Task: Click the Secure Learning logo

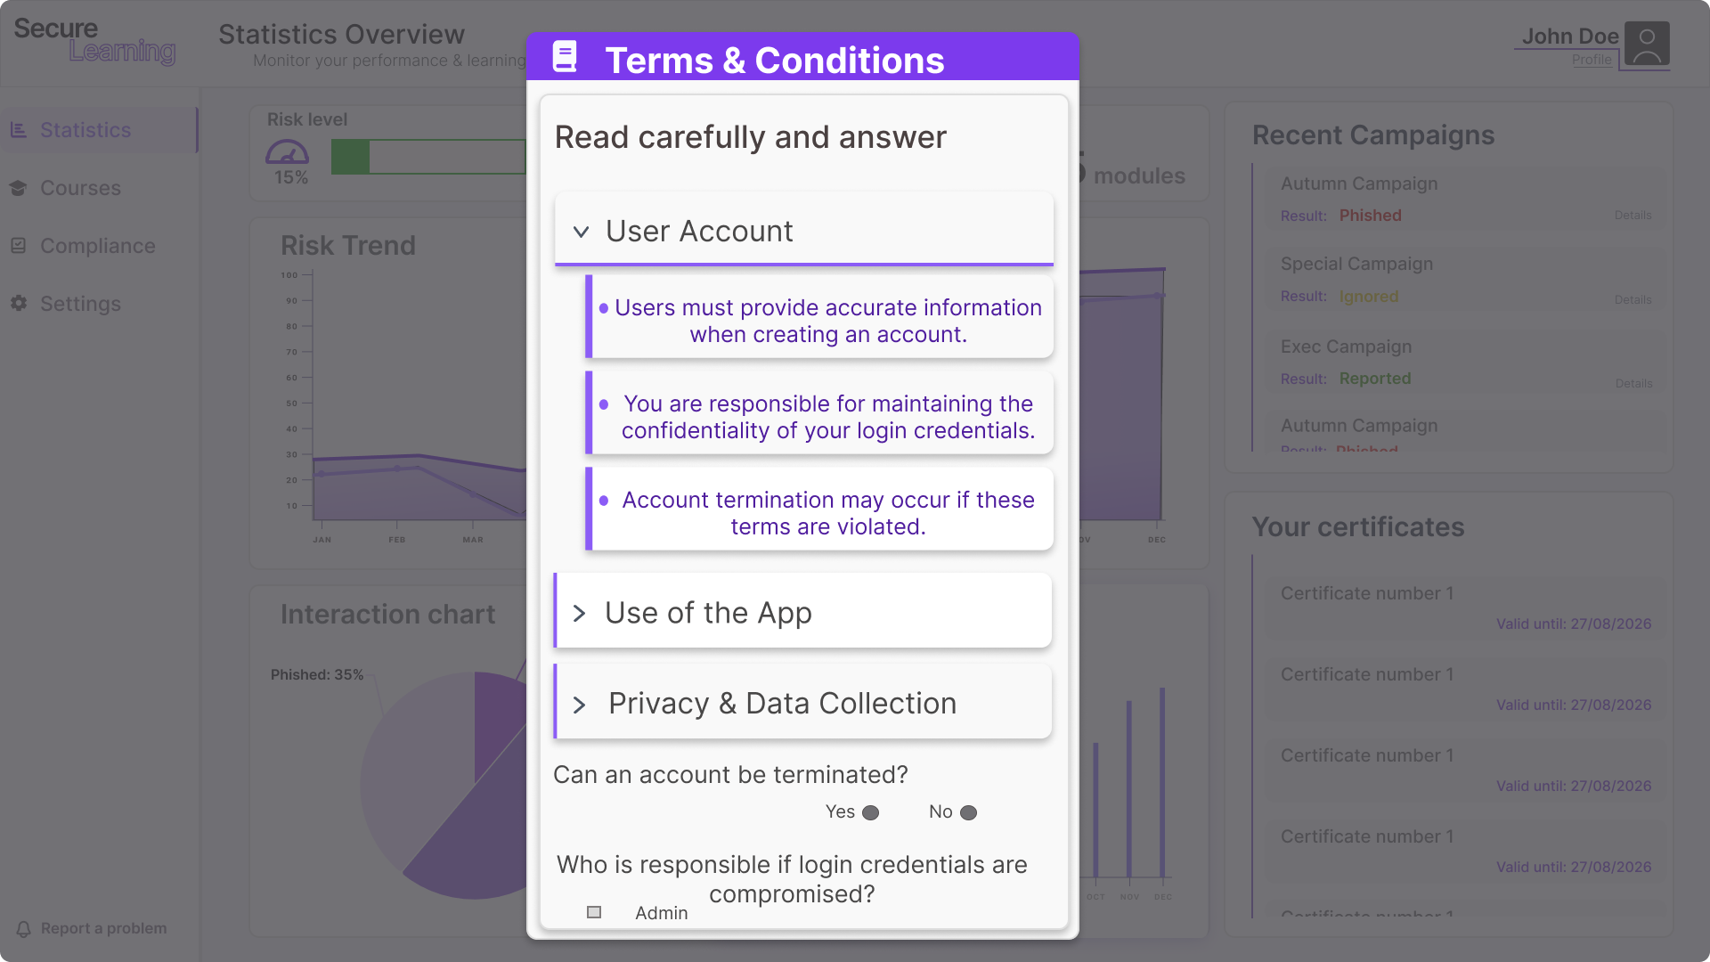Action: (x=94, y=41)
